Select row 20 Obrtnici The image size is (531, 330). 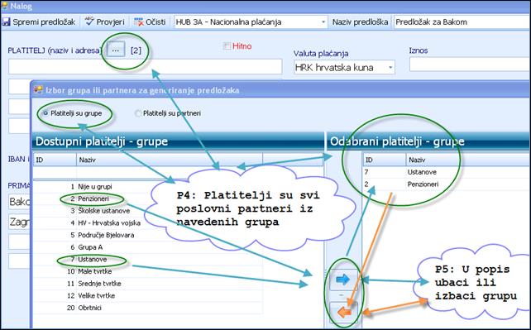click(148, 308)
